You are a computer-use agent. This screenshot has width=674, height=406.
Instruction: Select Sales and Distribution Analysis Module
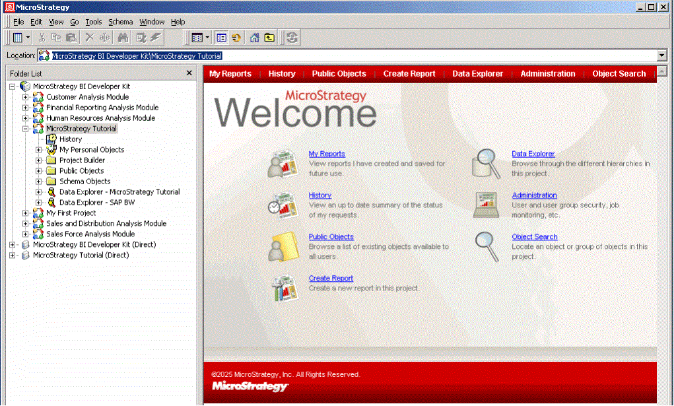[x=106, y=224]
